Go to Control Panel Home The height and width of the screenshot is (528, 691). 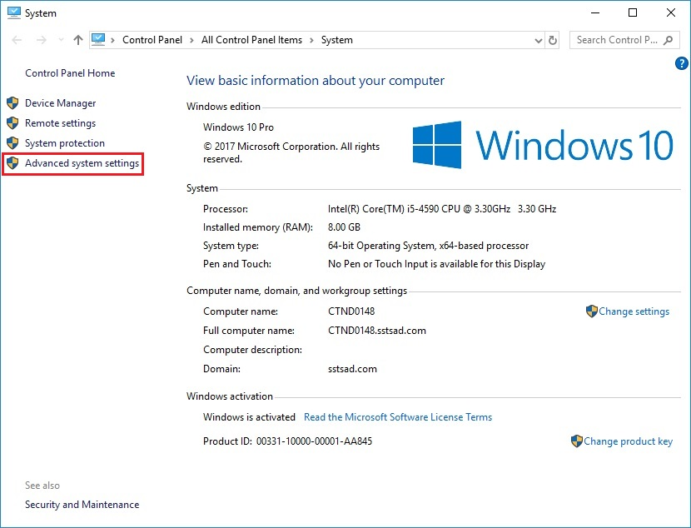click(x=70, y=73)
